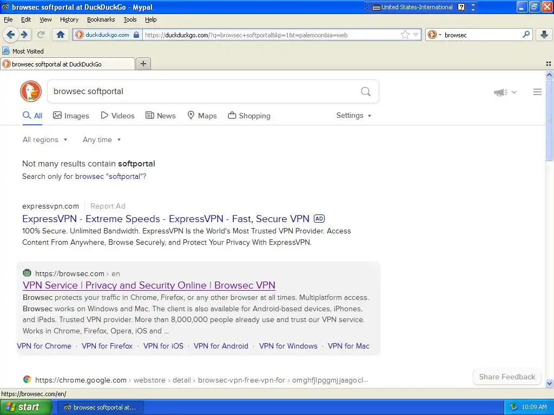554x415 pixels.
Task: Open the View menu
Action: (x=45, y=19)
